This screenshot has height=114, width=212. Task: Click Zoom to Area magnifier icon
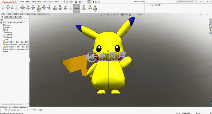[102, 14]
